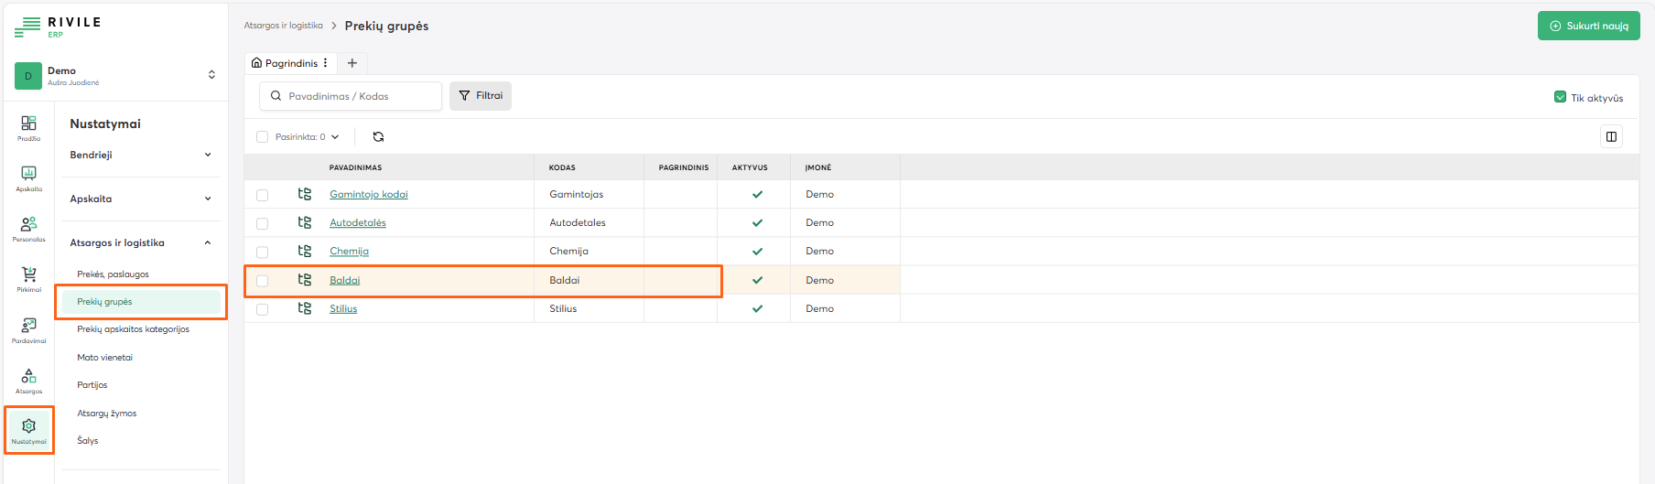Select the Pagrindinis tab
This screenshot has height=484, width=1655.
285,63
